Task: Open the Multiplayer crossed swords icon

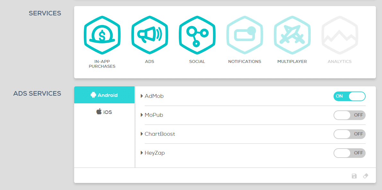Action: (292, 34)
